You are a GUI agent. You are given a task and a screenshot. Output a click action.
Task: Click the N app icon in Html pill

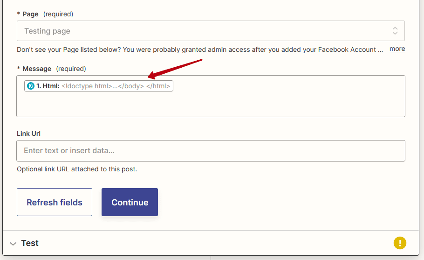point(31,86)
